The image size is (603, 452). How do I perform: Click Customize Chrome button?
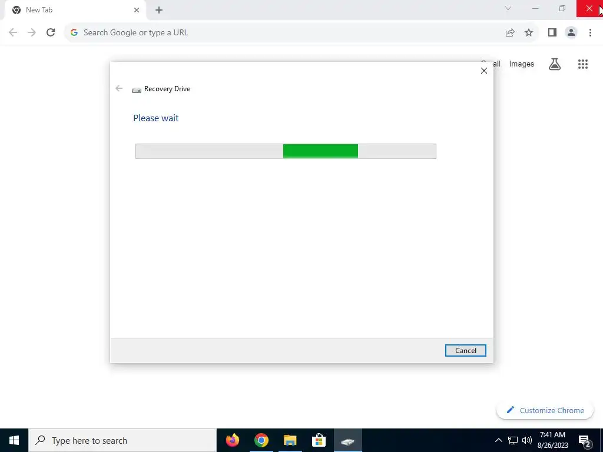coord(545,410)
